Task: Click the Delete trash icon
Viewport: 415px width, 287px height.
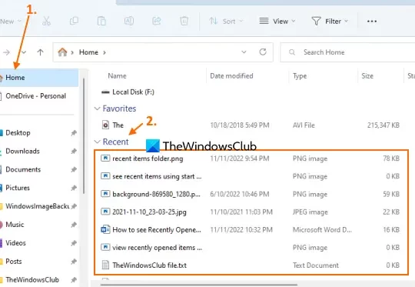Action: (x=184, y=21)
